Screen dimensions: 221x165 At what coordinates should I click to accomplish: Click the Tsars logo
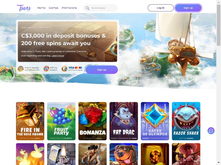pyautogui.click(x=24, y=8)
